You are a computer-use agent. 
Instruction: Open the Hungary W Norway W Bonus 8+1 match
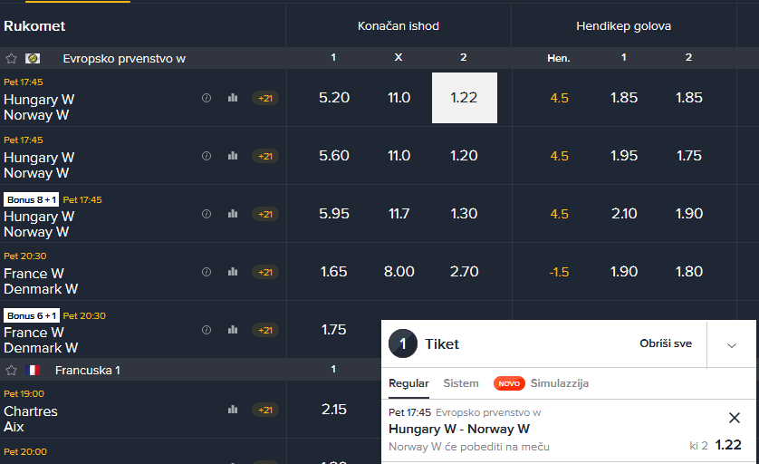coord(39,224)
